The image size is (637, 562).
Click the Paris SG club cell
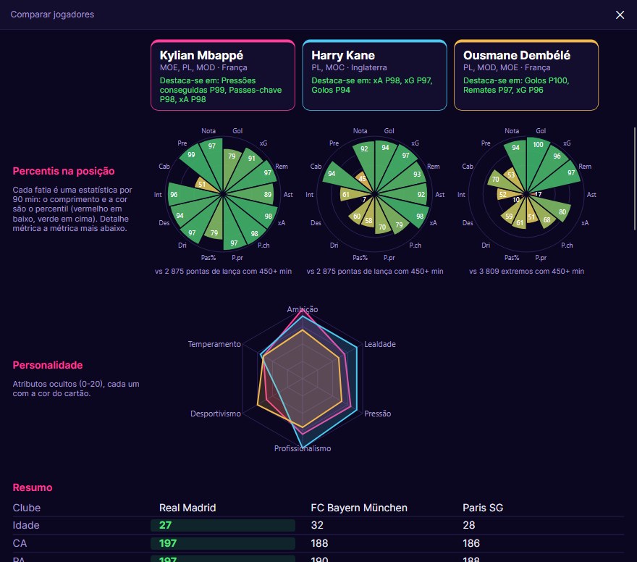[x=483, y=508]
